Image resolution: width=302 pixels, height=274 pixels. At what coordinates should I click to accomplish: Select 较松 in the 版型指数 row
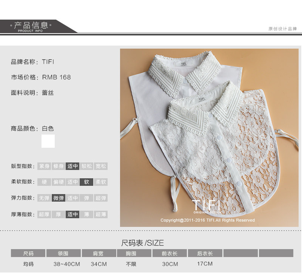tap(86, 166)
